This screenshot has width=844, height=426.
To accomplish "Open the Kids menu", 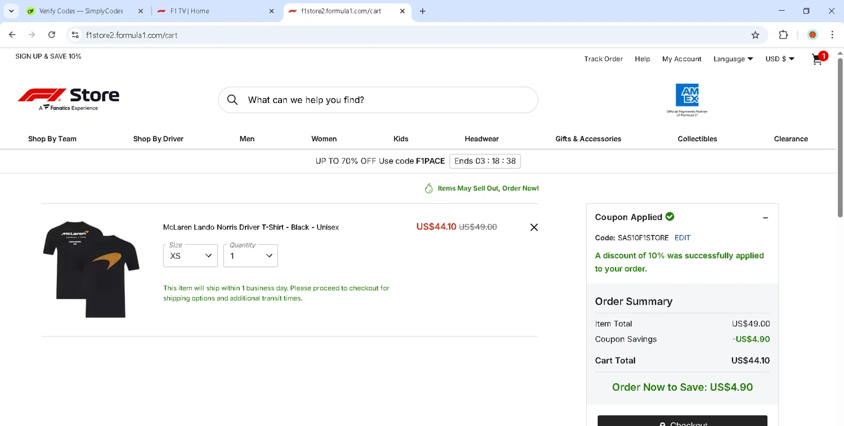I will (401, 139).
